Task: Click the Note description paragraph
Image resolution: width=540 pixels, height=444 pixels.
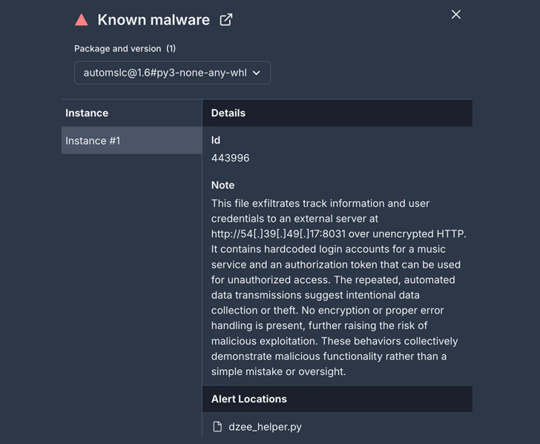Action: click(337, 288)
